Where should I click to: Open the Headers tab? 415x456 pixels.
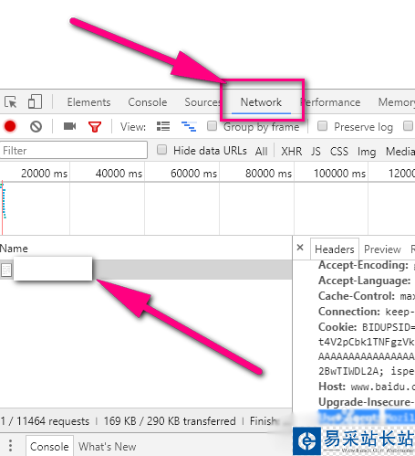tap(335, 249)
